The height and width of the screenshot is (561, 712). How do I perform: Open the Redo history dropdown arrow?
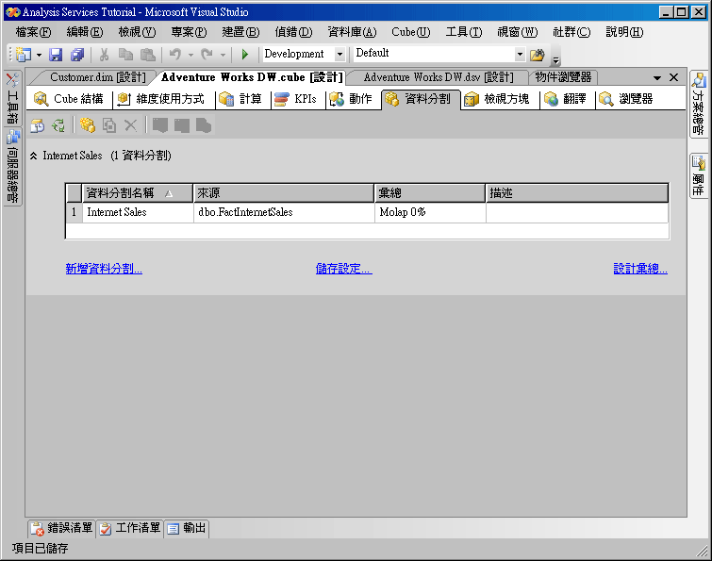223,55
